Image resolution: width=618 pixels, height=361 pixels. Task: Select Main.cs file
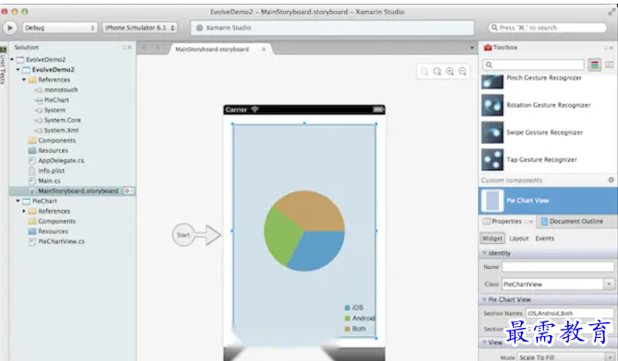49,180
